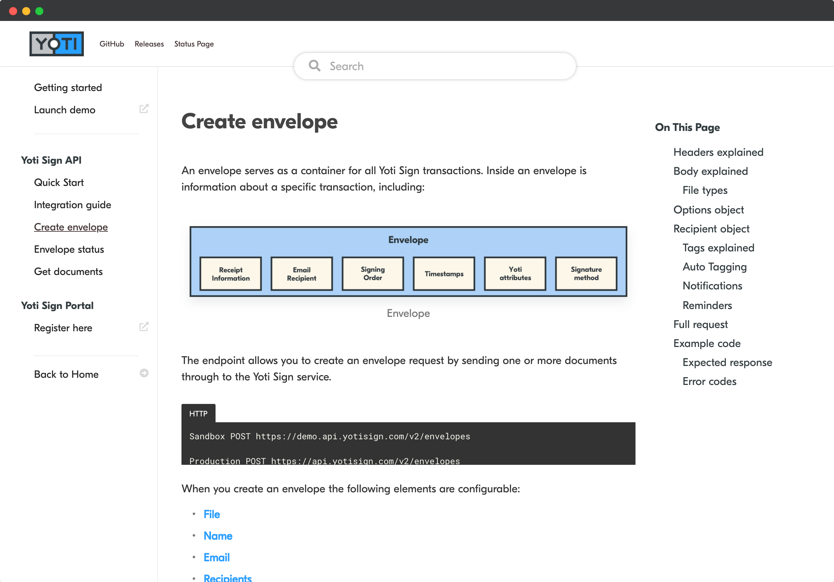The image size is (834, 582).
Task: Click the search magnifier icon
Action: coord(314,66)
